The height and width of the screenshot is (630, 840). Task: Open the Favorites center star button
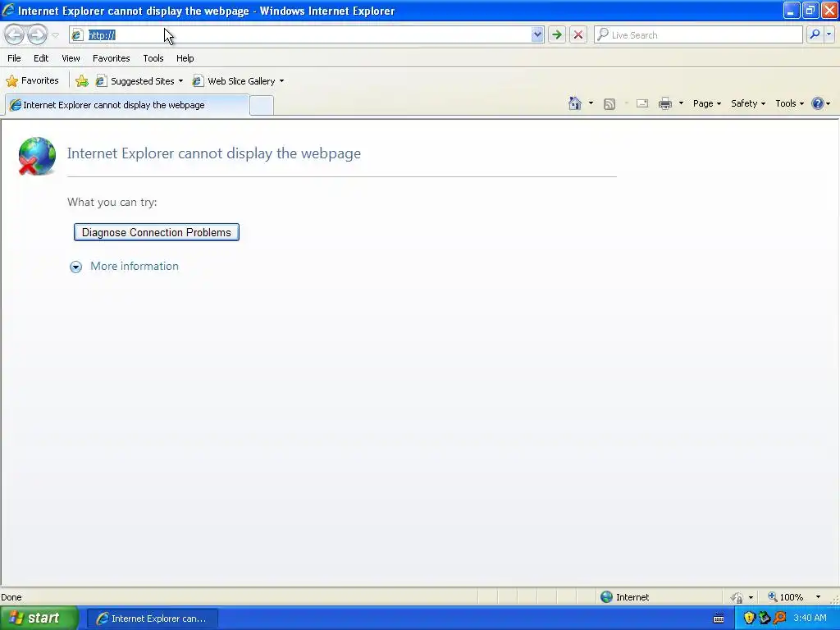32,81
